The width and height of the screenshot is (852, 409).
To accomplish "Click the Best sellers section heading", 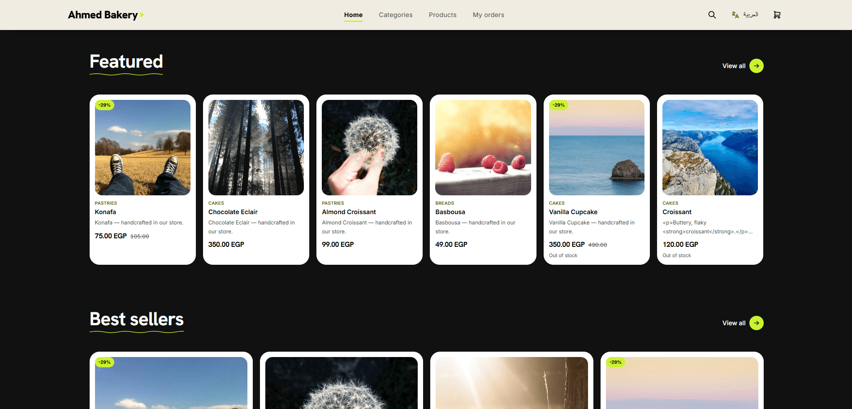I will click(137, 319).
